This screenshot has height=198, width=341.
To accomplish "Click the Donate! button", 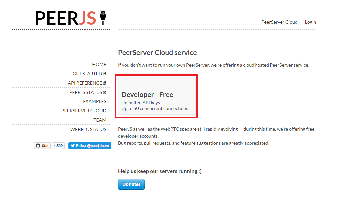I will (x=131, y=184).
